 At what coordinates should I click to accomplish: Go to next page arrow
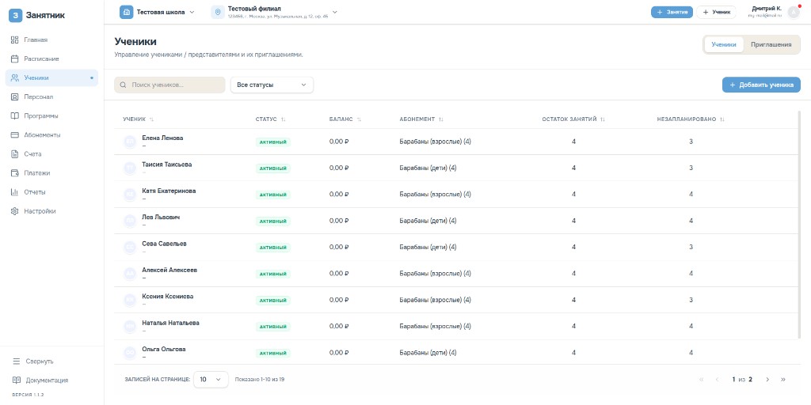(x=767, y=380)
